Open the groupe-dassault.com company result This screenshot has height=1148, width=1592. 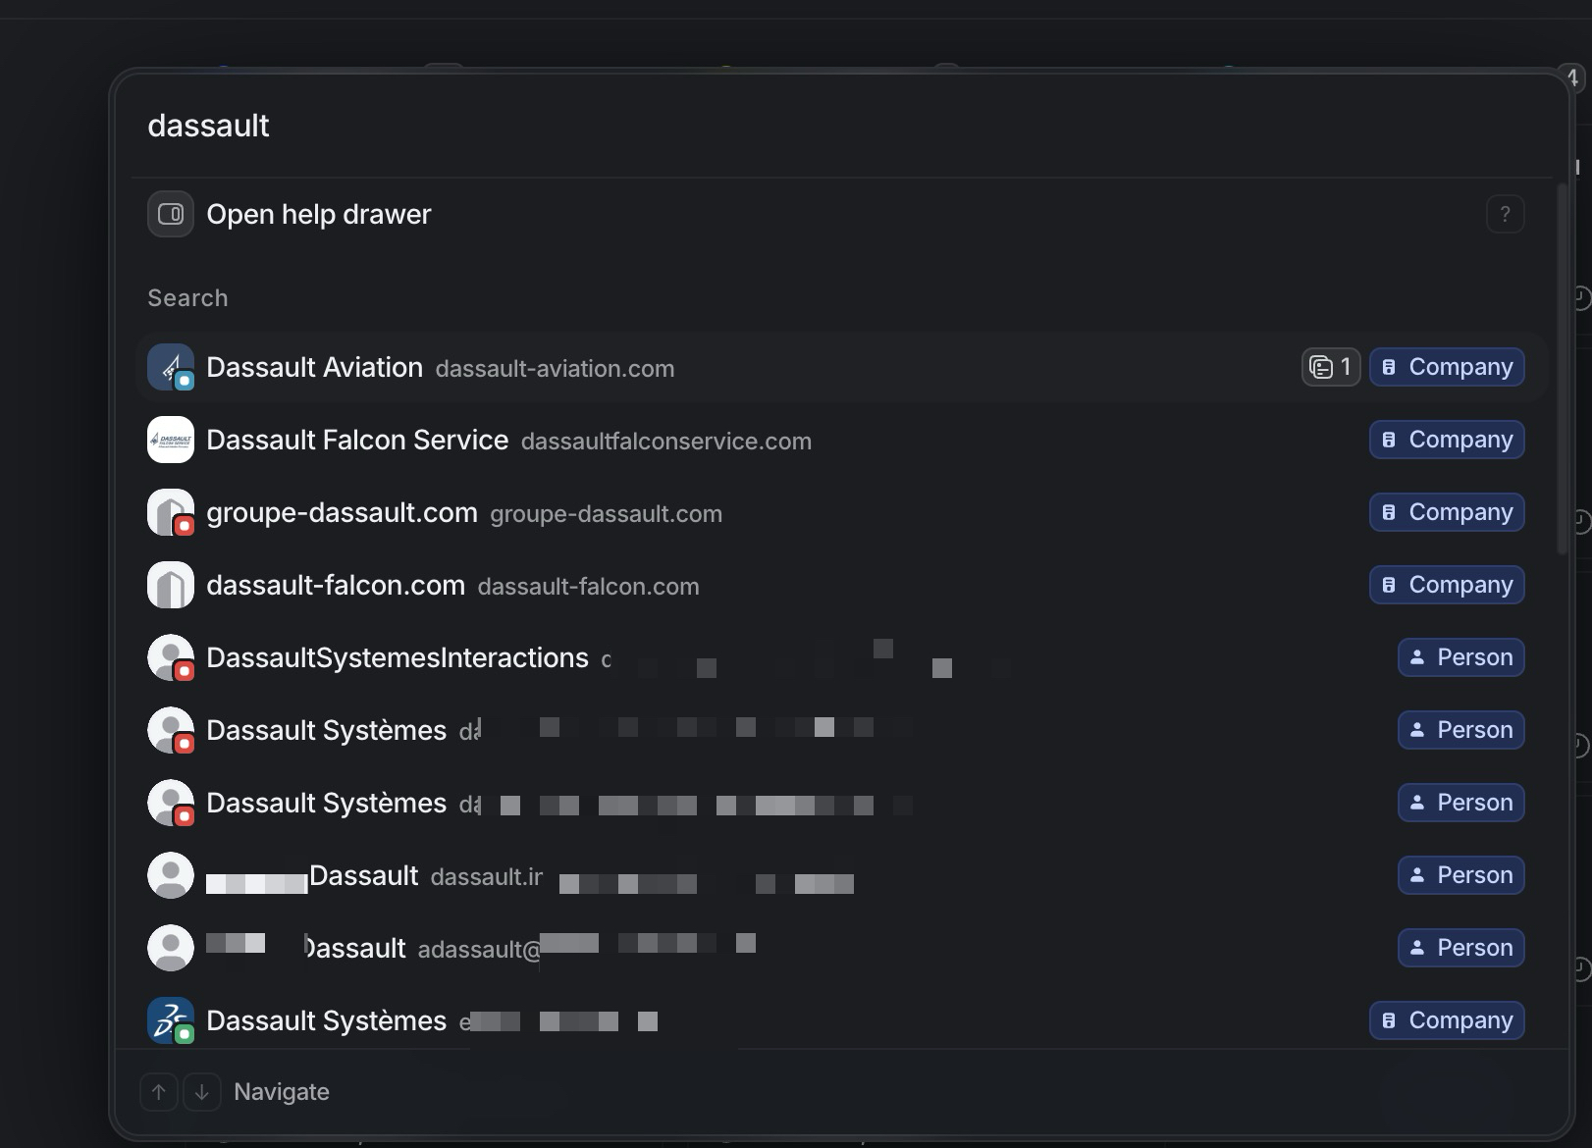tap(841, 513)
